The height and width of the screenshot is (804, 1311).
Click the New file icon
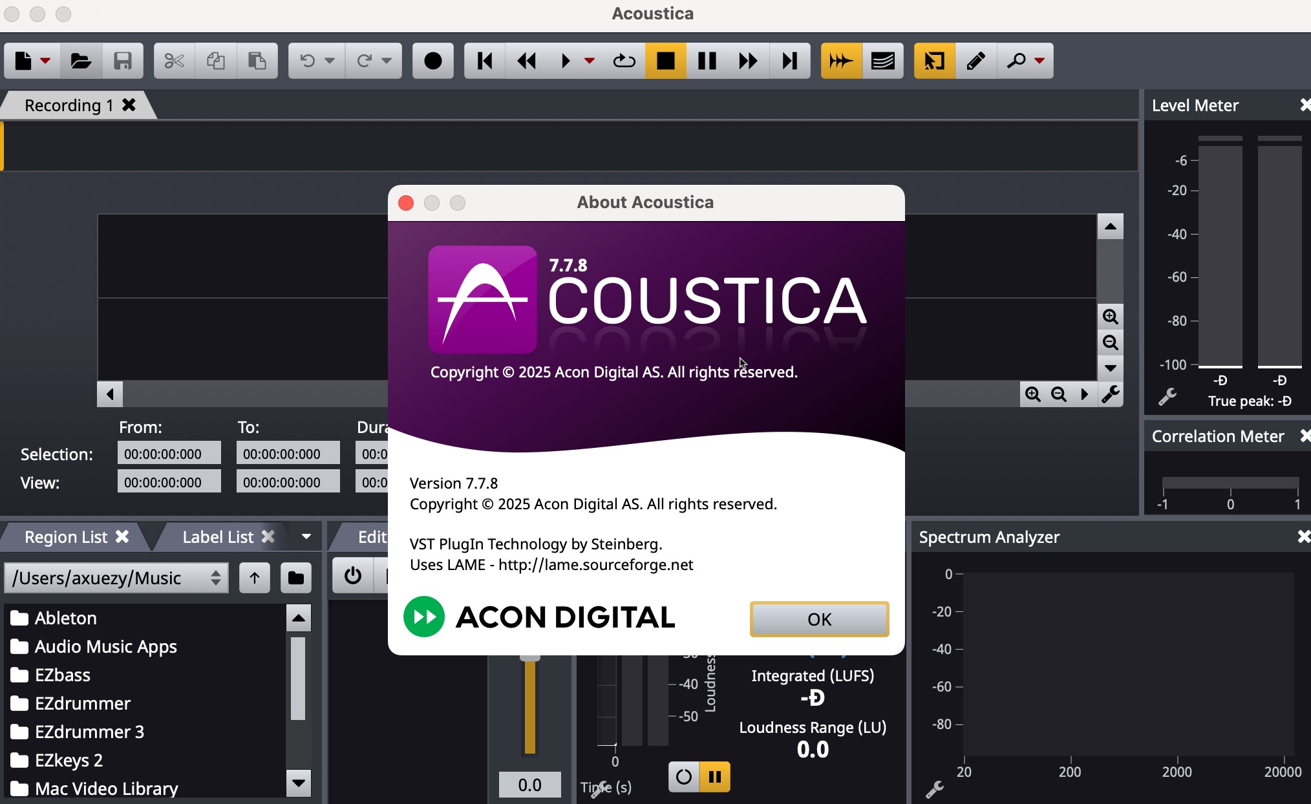[23, 61]
